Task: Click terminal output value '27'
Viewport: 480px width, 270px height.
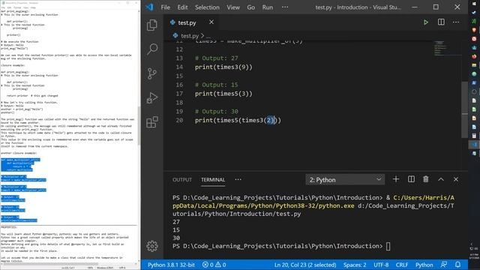Action: (176, 222)
